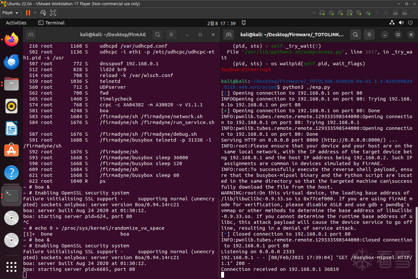Click the volume icon in top bar
This screenshot has height=279, width=418.
pos(401,23)
